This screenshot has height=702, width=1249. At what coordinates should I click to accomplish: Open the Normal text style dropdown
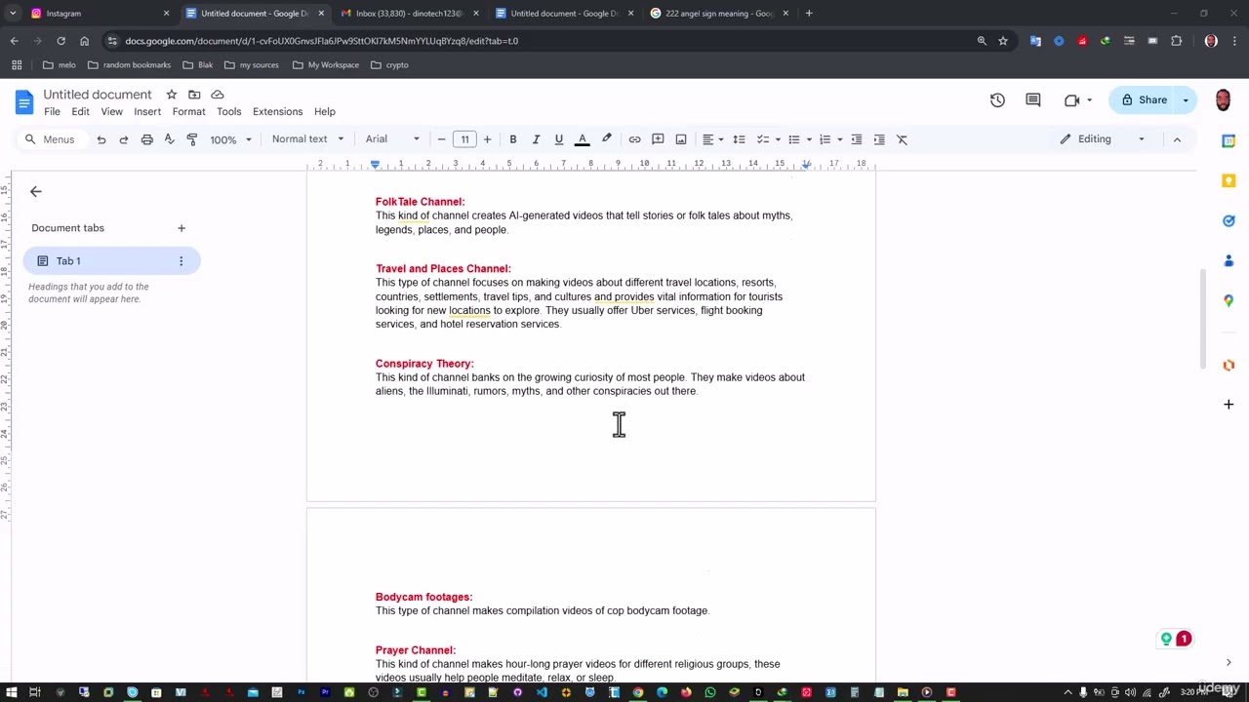tap(307, 139)
